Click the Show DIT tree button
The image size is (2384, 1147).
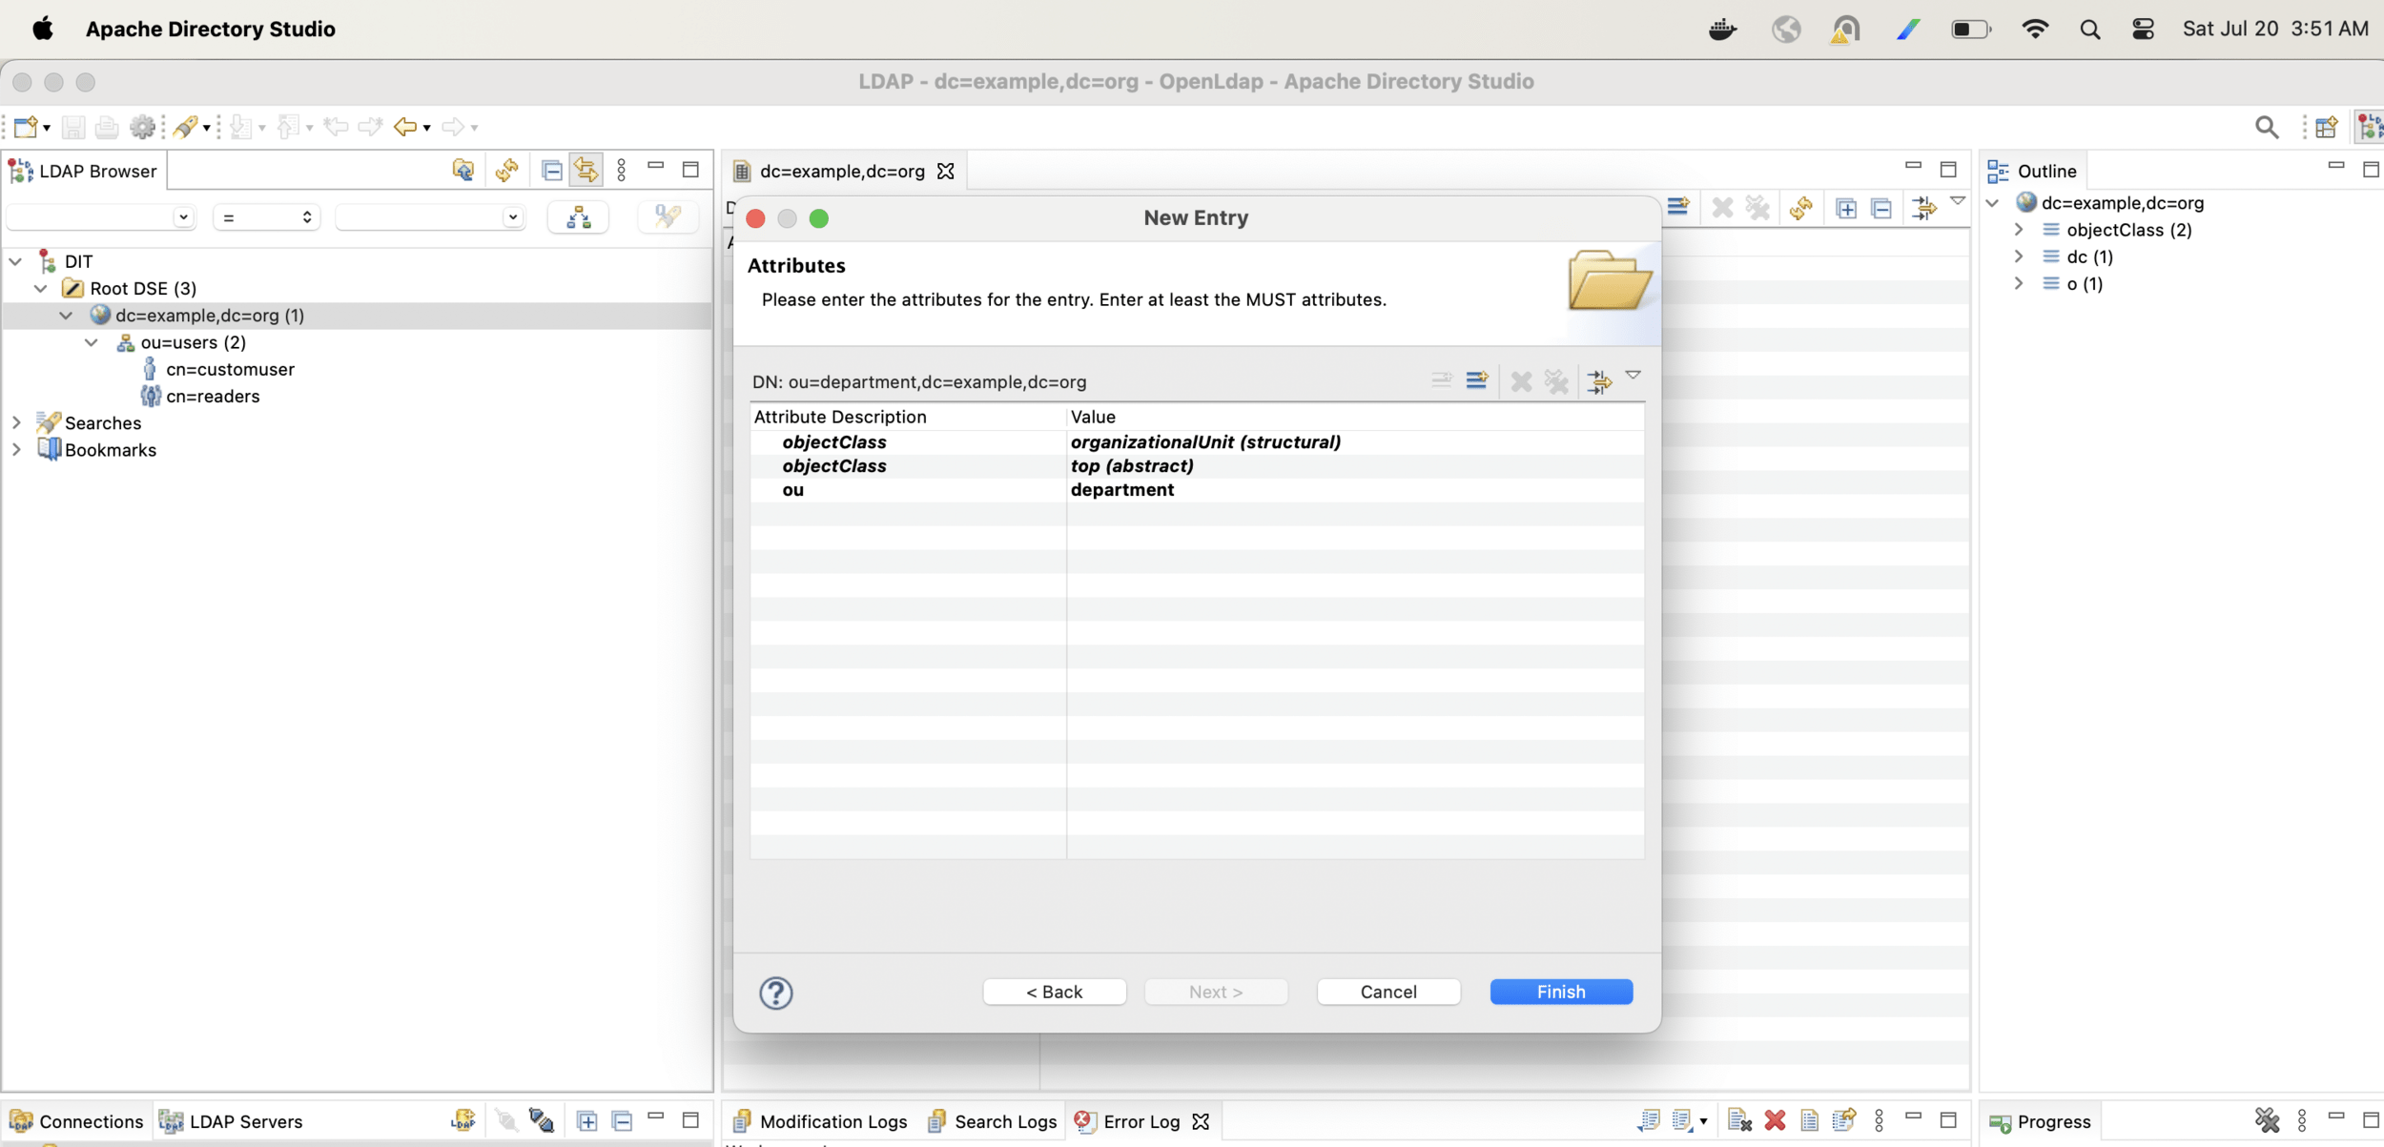579,217
